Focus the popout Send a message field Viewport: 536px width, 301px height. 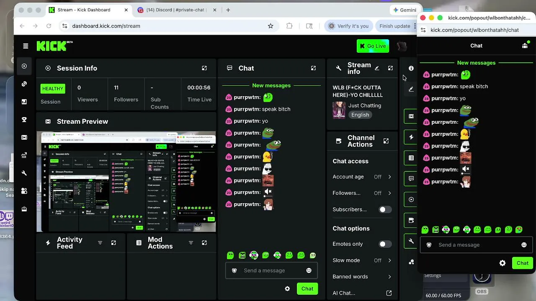pyautogui.click(x=477, y=245)
